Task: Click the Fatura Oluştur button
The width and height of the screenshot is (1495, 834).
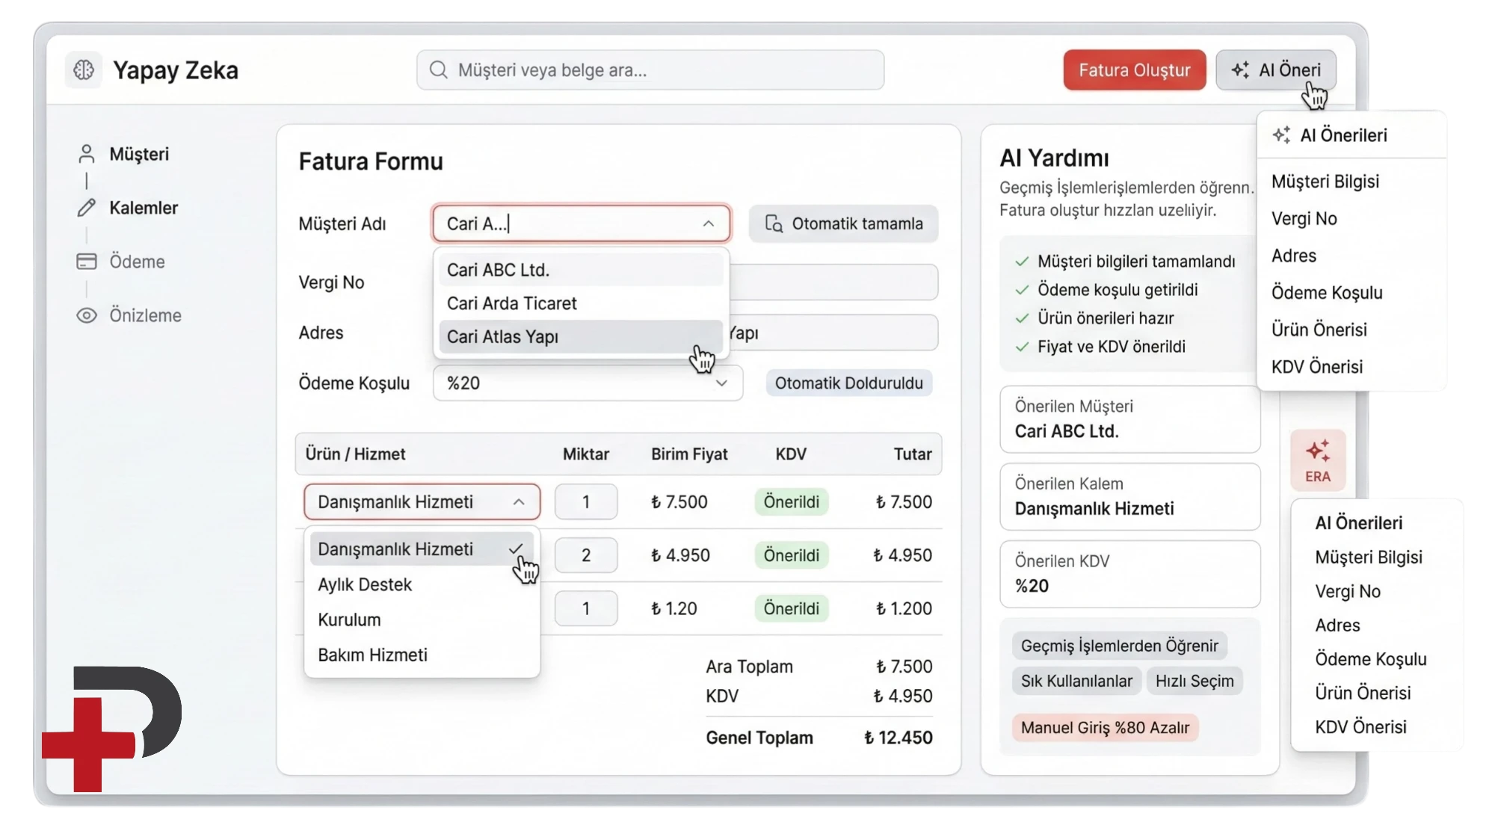Action: pos(1134,70)
